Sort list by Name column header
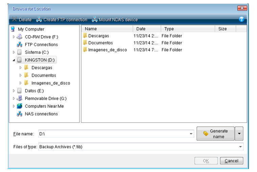Screen dimensions: 257x172 [107, 29]
